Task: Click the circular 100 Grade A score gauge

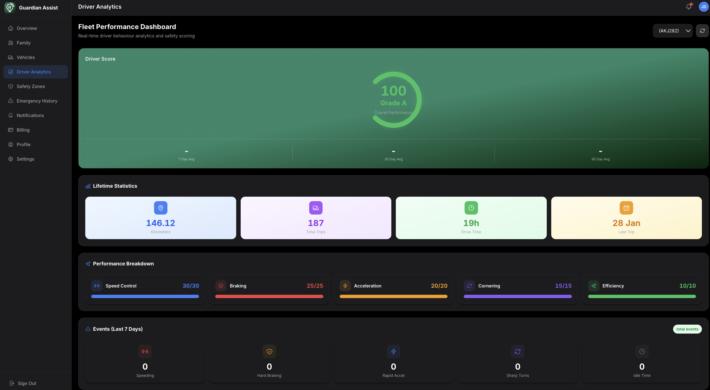Action: pos(394,100)
